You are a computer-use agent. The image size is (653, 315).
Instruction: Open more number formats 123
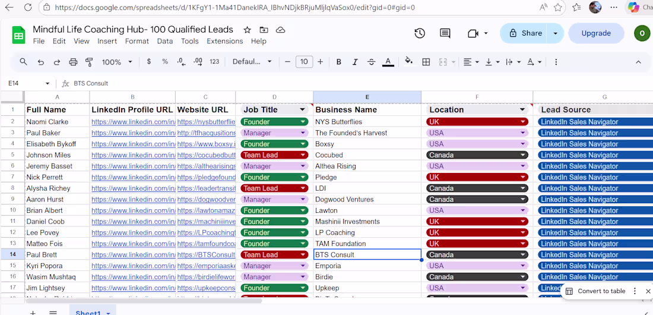(x=214, y=62)
